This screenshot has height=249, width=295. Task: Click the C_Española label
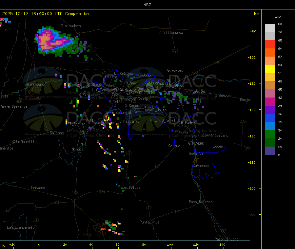(x=142, y=76)
